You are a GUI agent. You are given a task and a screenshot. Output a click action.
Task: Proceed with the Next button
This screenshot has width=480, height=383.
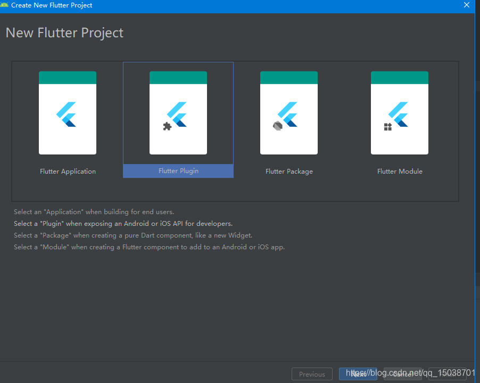358,374
